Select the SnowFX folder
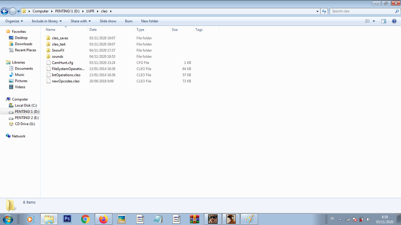 [58, 50]
